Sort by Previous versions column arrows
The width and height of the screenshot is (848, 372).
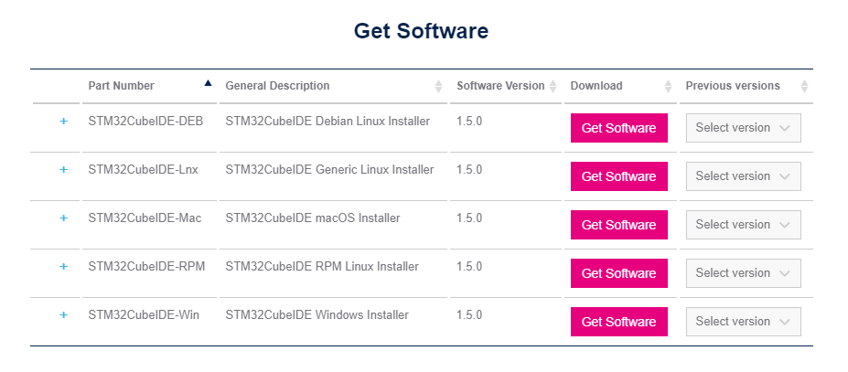804,86
